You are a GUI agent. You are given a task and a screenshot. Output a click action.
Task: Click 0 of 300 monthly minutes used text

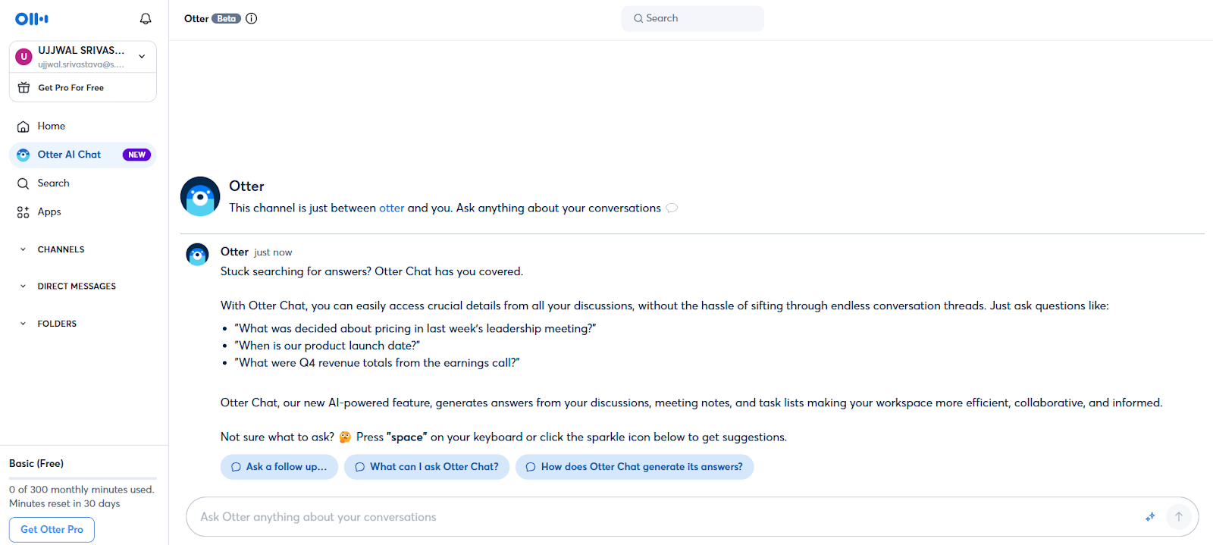point(82,490)
